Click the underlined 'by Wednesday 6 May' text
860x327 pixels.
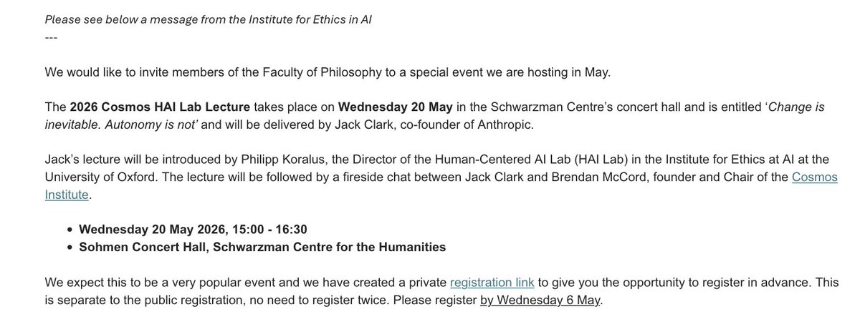pos(540,301)
